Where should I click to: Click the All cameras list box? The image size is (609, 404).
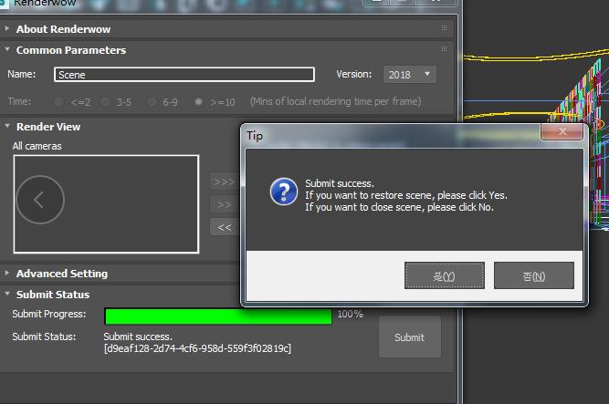pyautogui.click(x=106, y=204)
